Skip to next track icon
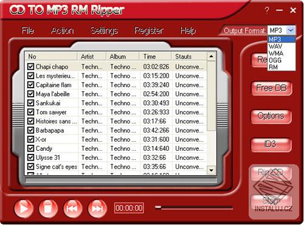This screenshot has width=304, height=225. coord(97,209)
